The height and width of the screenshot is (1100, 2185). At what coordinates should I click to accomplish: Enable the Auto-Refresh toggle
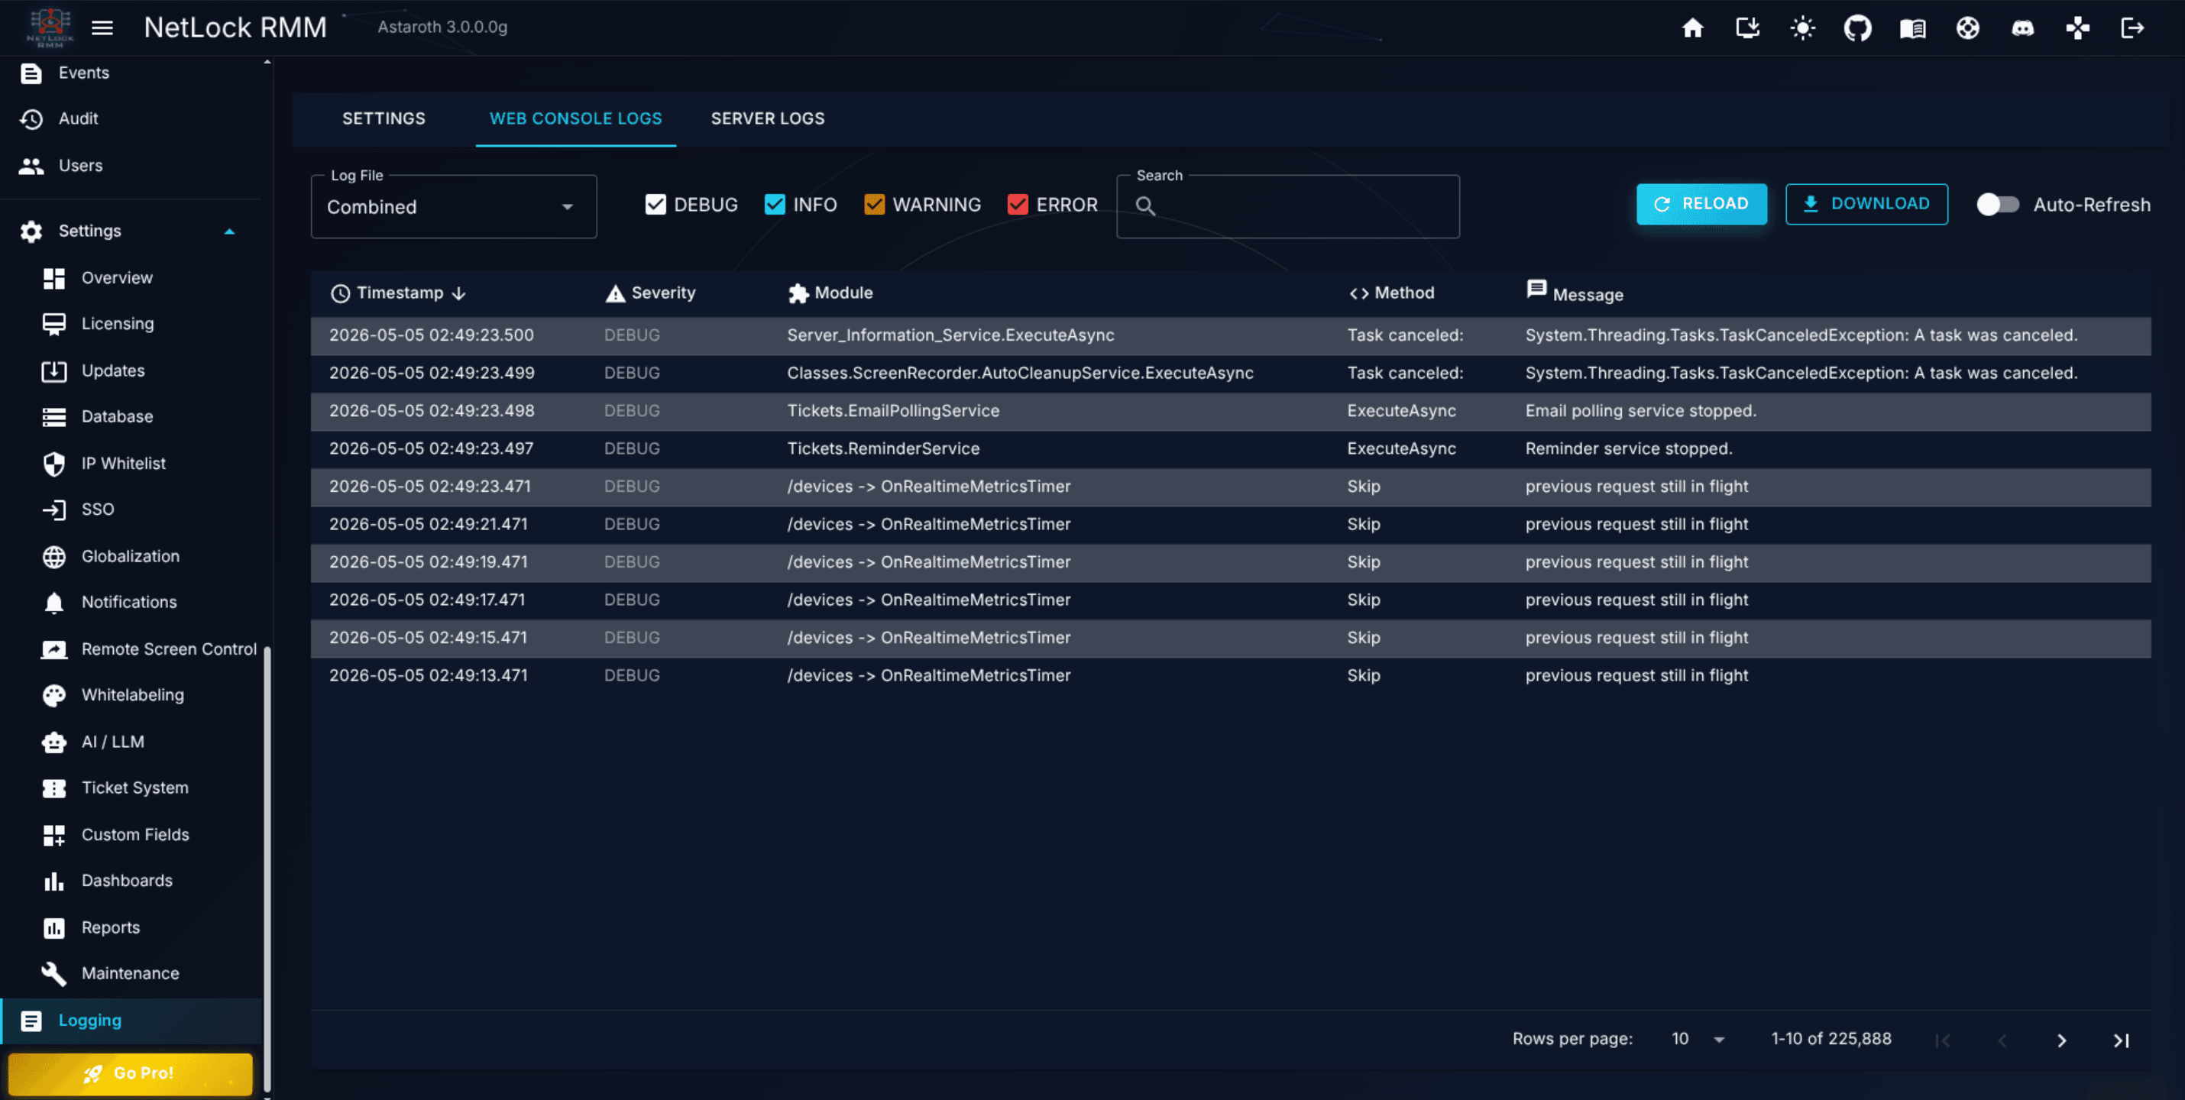[x=1998, y=205]
